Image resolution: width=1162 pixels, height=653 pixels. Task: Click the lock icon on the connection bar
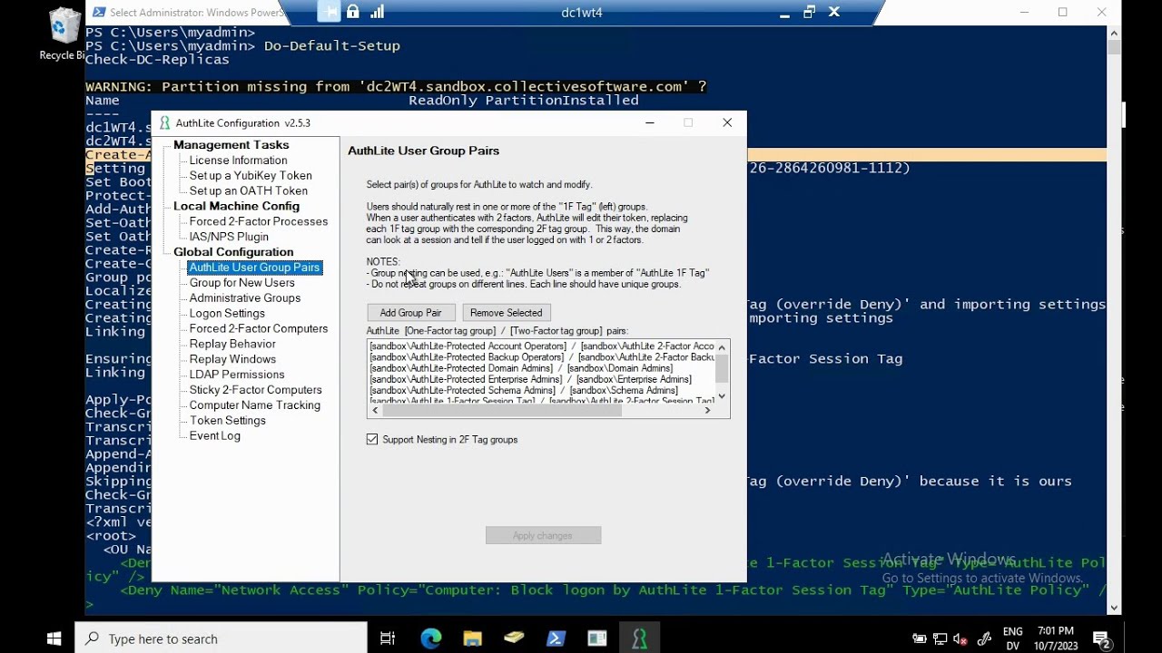(x=352, y=12)
